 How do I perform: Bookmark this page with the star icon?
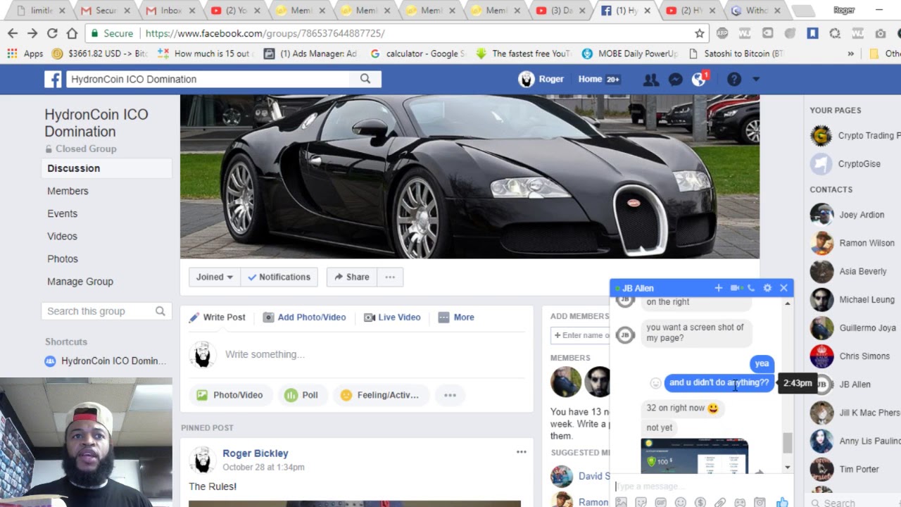tap(700, 33)
